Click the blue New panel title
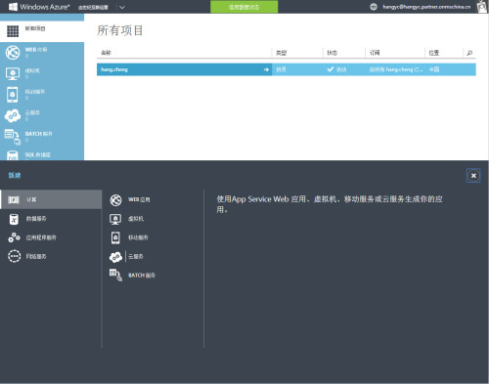This screenshot has width=489, height=384. (x=15, y=176)
